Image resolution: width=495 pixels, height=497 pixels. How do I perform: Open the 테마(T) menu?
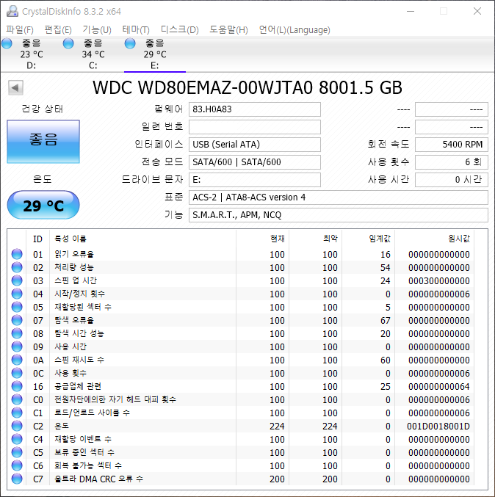click(136, 30)
